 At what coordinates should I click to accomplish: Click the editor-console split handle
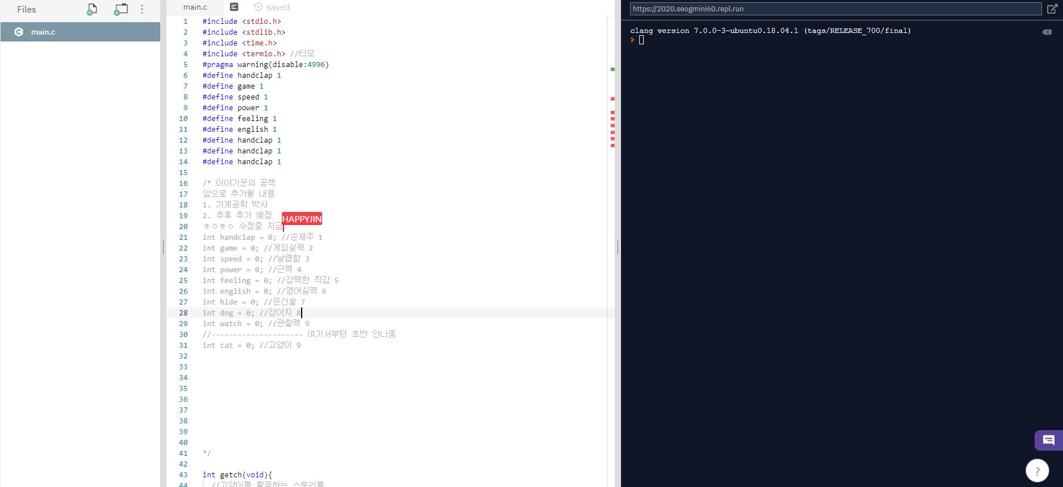[x=618, y=247]
